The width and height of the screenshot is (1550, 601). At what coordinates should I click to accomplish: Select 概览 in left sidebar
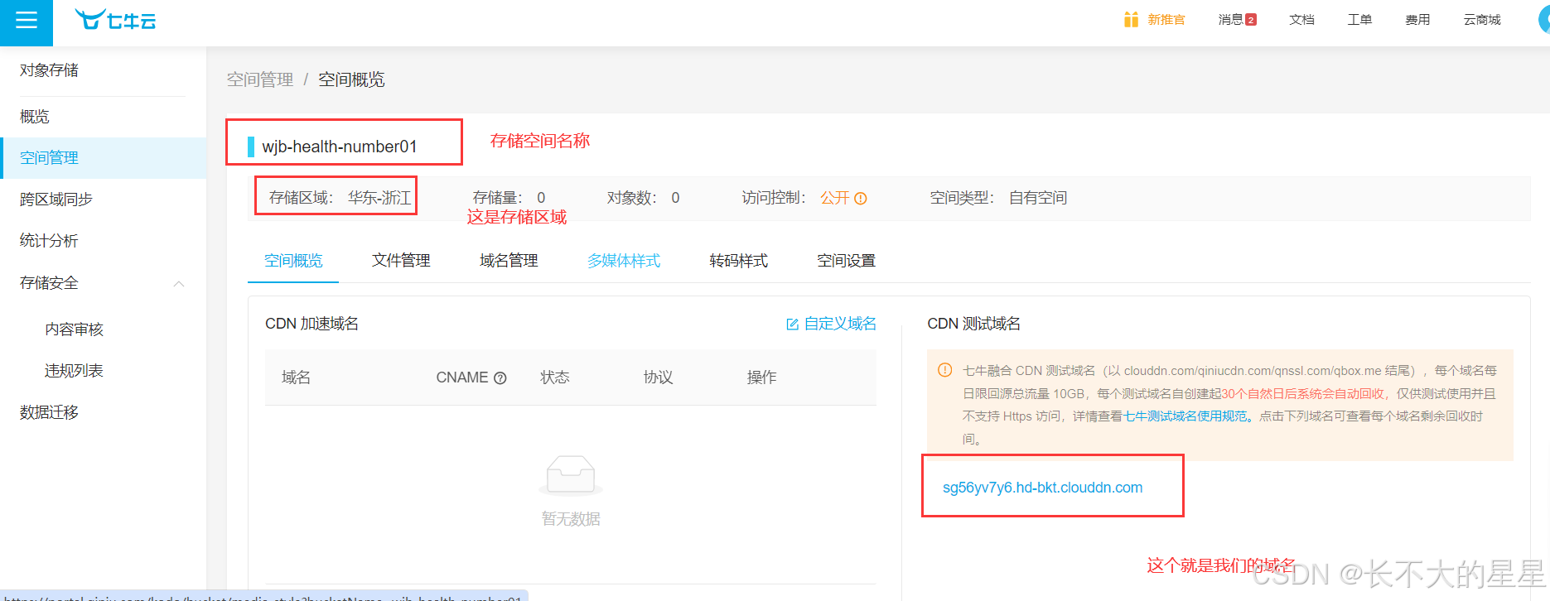pos(35,117)
